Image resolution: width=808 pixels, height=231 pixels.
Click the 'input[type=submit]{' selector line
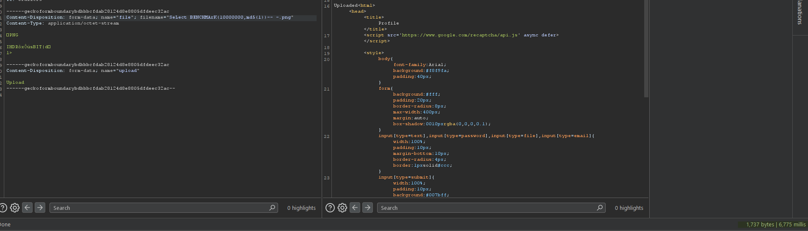(x=406, y=177)
